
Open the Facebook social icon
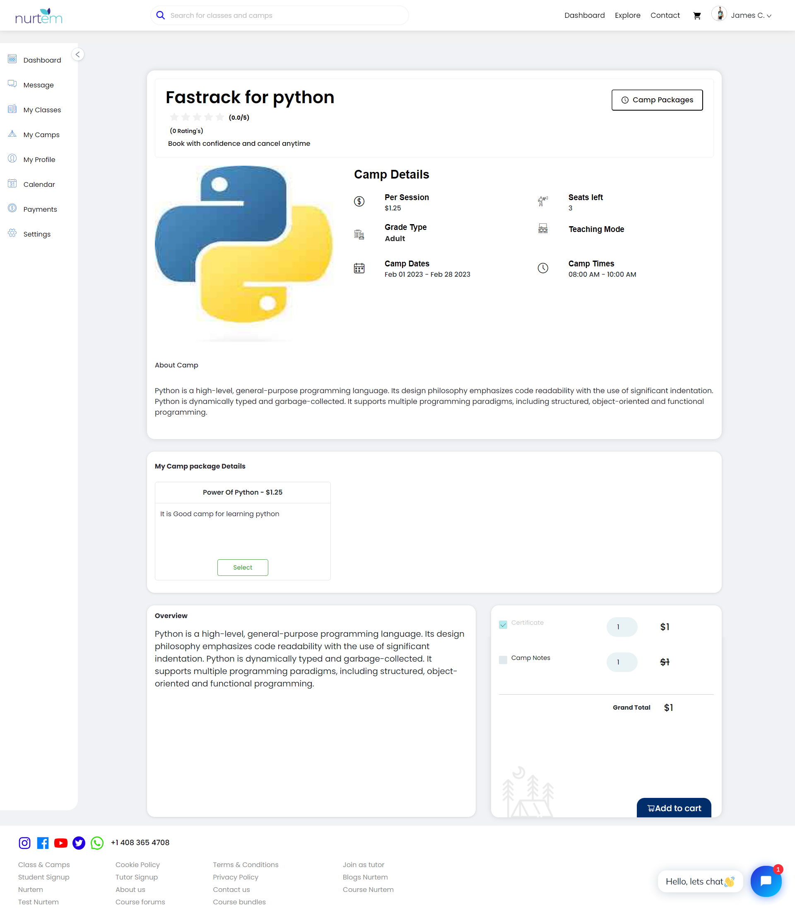pyautogui.click(x=43, y=843)
